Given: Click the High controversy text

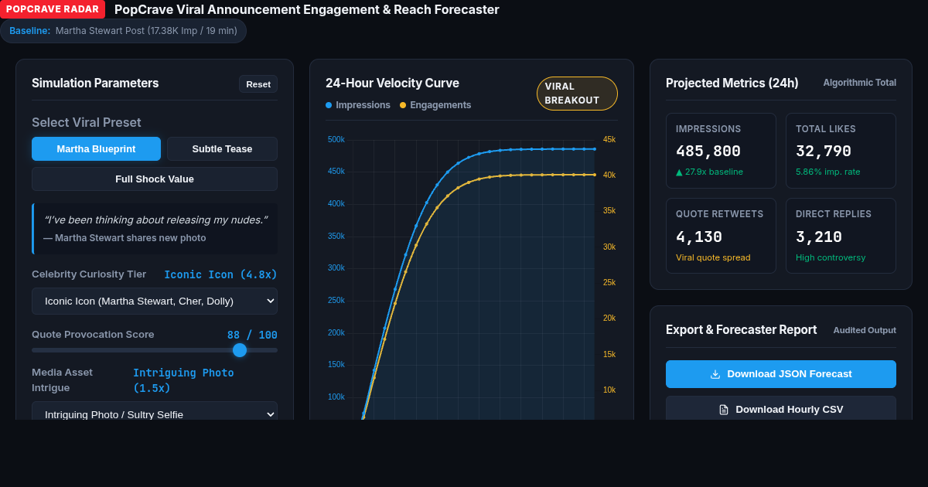Looking at the screenshot, I should click(x=831, y=257).
